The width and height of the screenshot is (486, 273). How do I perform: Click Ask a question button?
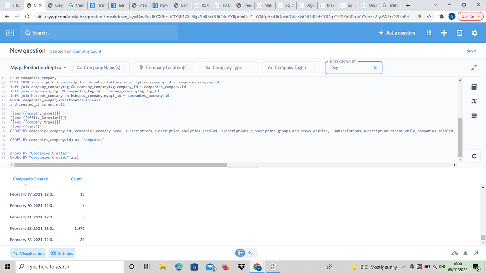397,33
